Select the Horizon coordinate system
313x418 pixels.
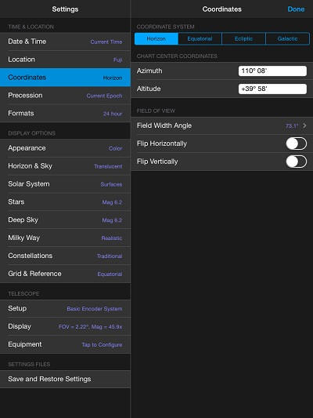[x=156, y=38]
